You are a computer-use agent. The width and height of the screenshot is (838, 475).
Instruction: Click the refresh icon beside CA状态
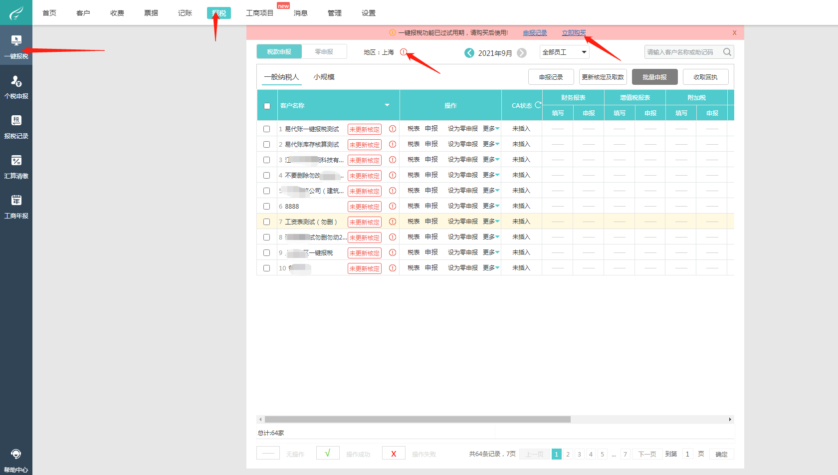[x=538, y=105]
